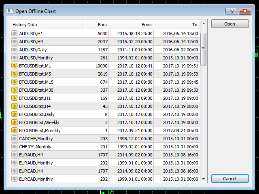Screen dimensions: 259x194
Task: Sort by the From date column header
Action: click(x=132, y=25)
